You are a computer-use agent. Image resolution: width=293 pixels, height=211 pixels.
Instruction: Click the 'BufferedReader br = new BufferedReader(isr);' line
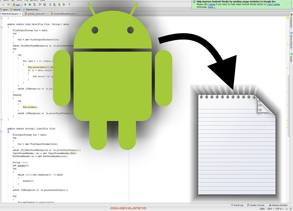pos(40,156)
